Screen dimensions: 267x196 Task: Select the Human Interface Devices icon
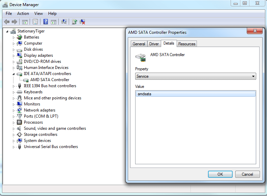coord(20,68)
